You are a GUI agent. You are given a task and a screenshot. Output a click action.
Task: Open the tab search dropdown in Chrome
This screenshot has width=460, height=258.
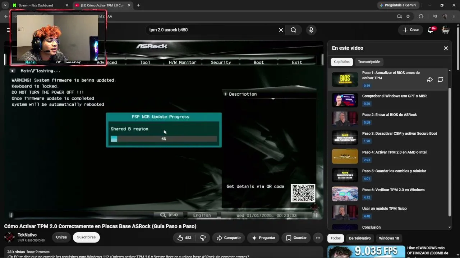[5, 5]
